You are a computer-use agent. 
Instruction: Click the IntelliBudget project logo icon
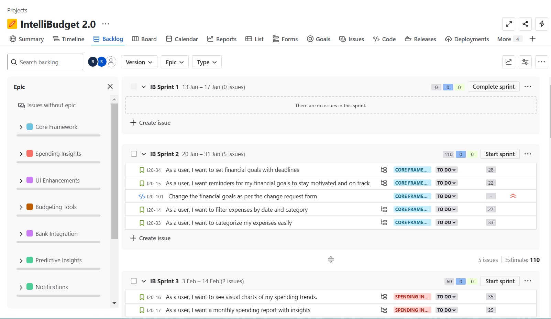pyautogui.click(x=12, y=24)
